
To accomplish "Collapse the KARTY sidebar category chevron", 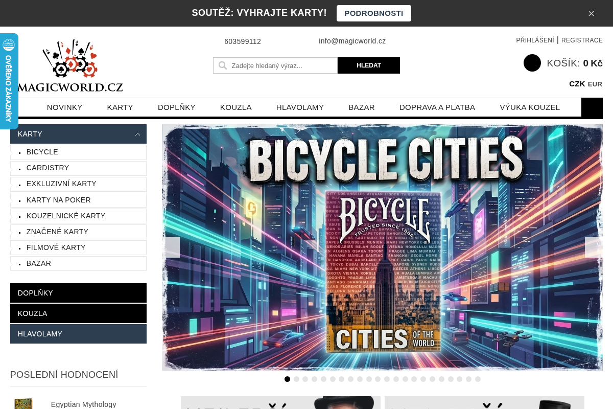I will [x=137, y=134].
